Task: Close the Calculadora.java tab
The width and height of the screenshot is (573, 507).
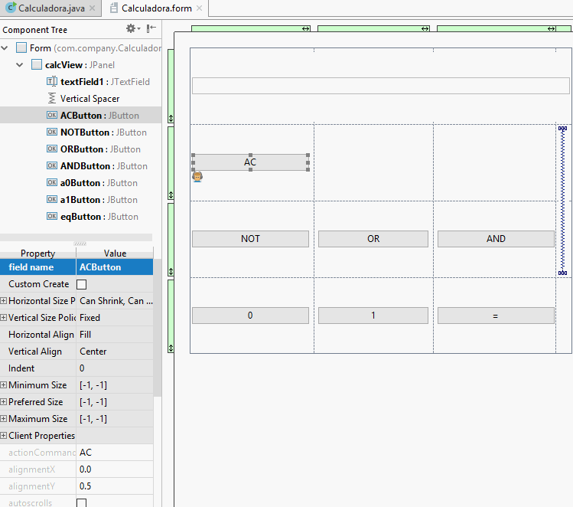Action: [x=93, y=8]
